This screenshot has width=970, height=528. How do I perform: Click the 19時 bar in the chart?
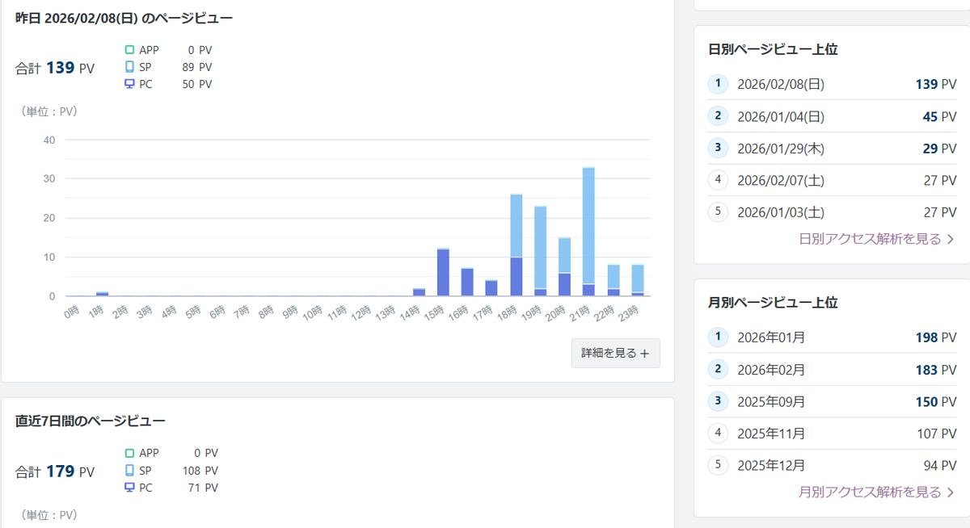tap(540, 251)
